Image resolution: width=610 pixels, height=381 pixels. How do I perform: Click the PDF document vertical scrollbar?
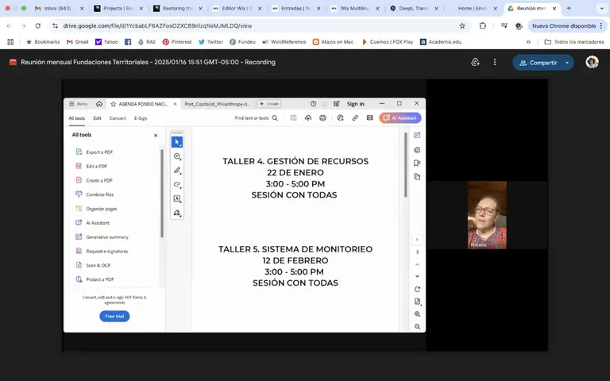[405, 165]
